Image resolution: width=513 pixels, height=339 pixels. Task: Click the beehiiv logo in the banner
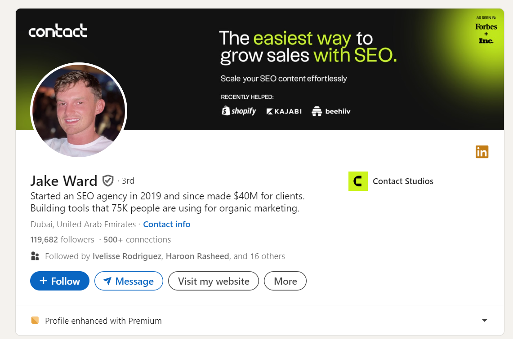tap(331, 111)
